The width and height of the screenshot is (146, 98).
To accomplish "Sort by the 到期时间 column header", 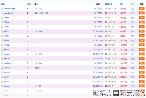I will [109, 4].
